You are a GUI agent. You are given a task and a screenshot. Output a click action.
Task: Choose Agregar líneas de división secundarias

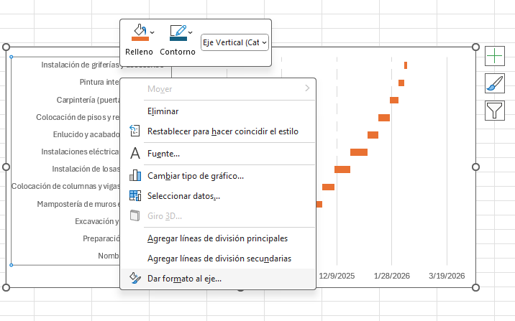click(x=219, y=258)
